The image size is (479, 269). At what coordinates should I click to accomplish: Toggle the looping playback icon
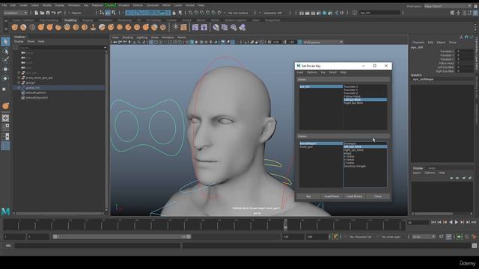tap(441, 237)
